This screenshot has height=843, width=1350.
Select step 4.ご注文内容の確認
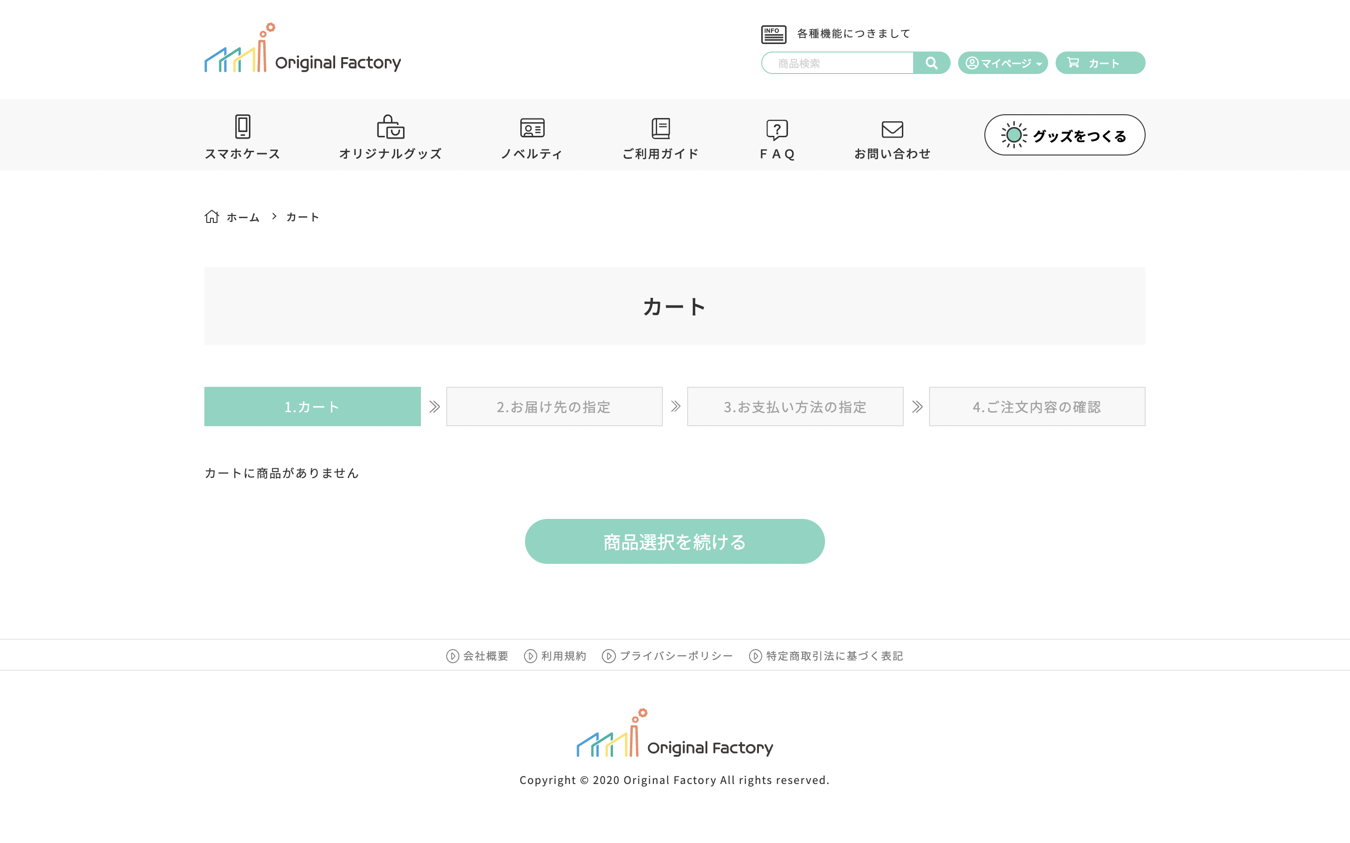(1037, 407)
